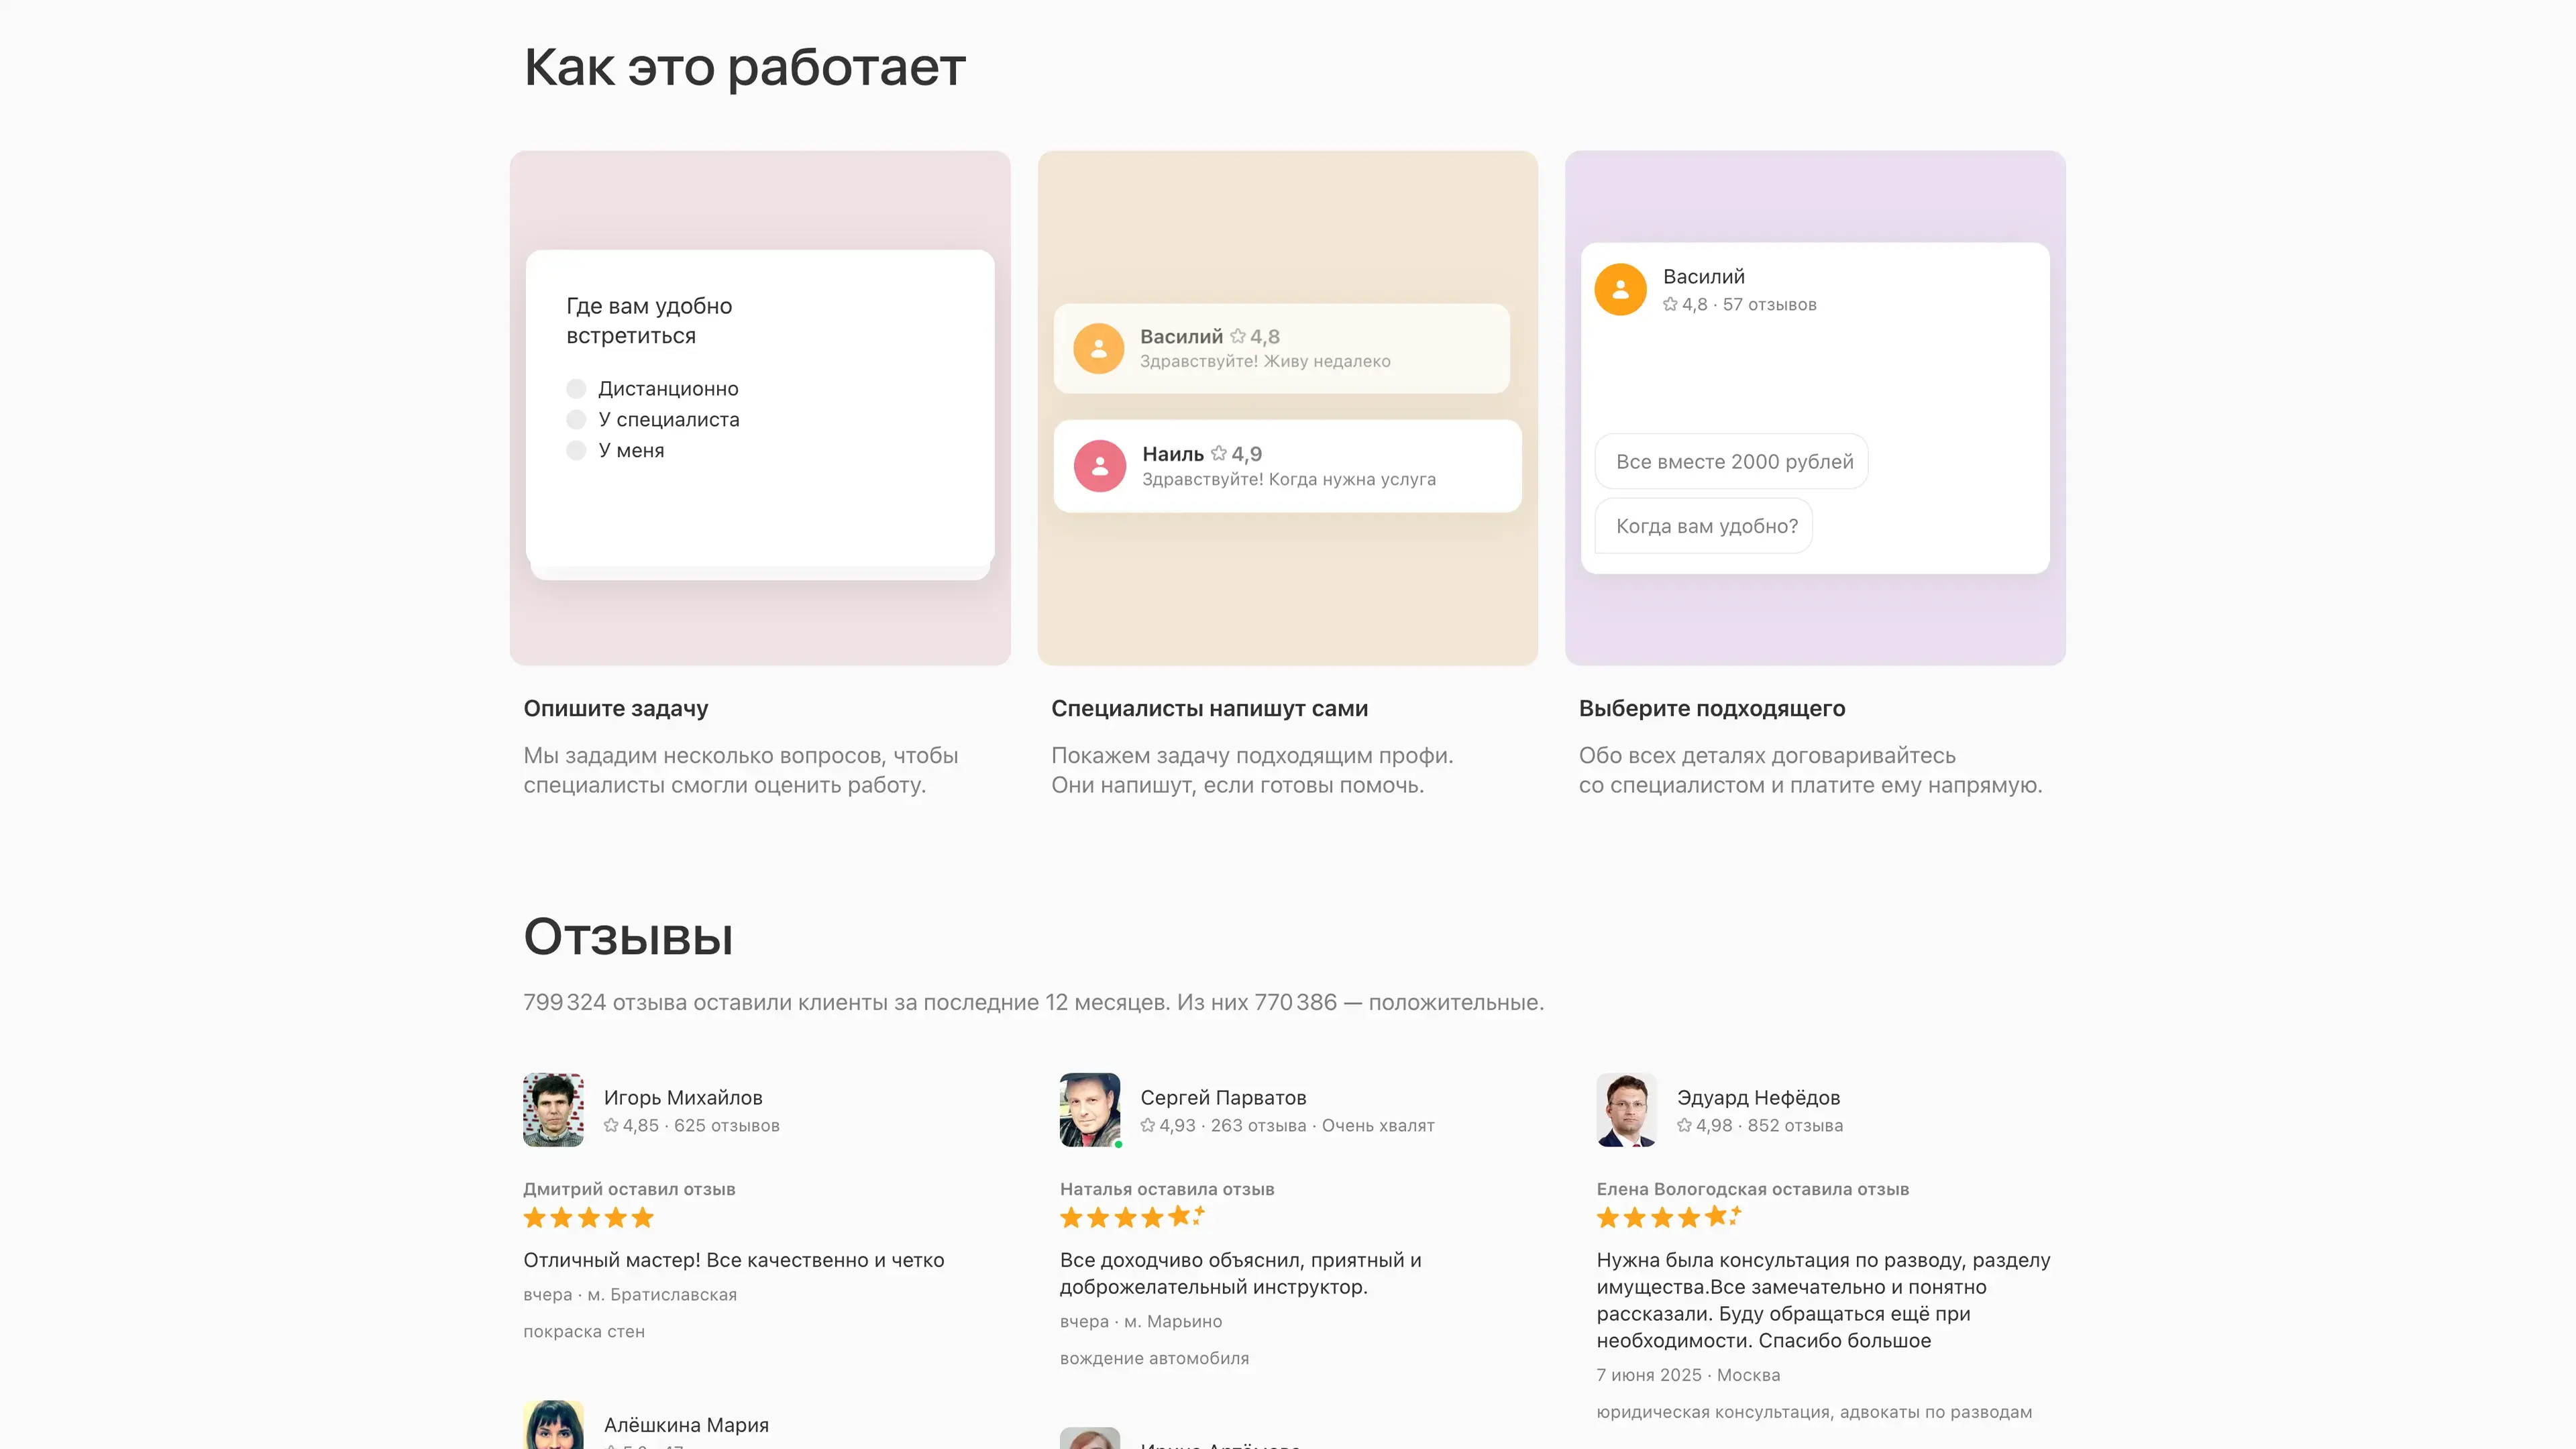
Task: Follow the вождение автомобиля service link
Action: point(1154,1359)
